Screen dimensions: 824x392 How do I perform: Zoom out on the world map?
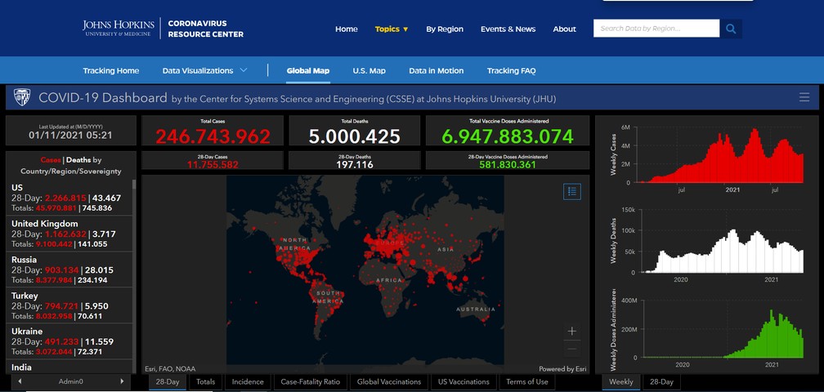pyautogui.click(x=572, y=350)
